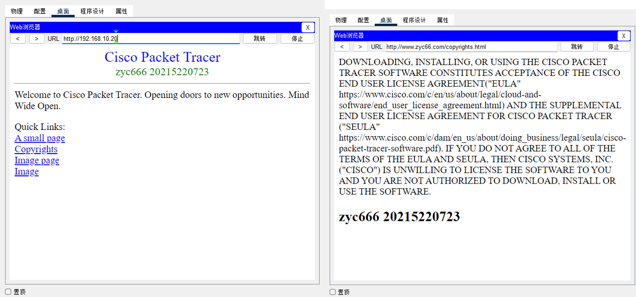This screenshot has height=297, width=636.
Task: Close the left Web浏览器 panel
Action: 308,28
